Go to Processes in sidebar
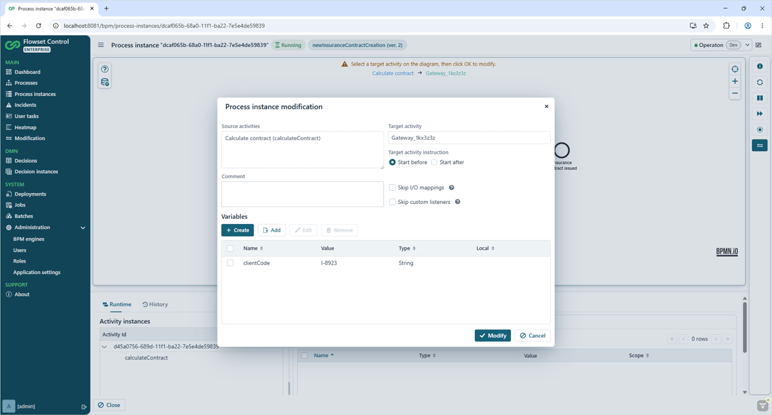 coord(26,83)
